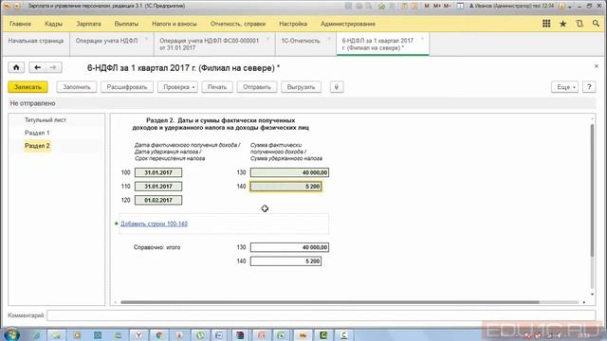Click Справочно итого line 140 total field
This screenshot has width=607, height=341.
pos(285,261)
